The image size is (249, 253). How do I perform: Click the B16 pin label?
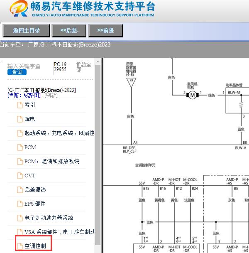(163, 189)
